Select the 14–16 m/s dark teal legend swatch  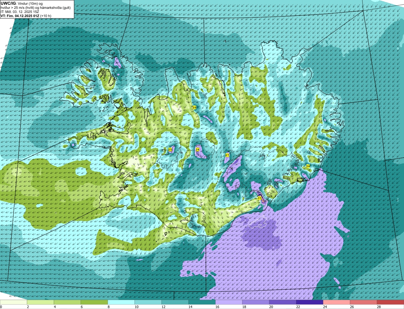202,302
